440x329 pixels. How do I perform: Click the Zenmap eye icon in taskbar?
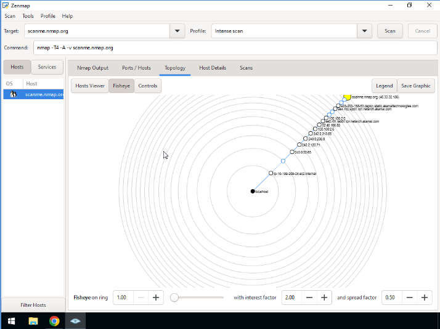click(x=75, y=321)
